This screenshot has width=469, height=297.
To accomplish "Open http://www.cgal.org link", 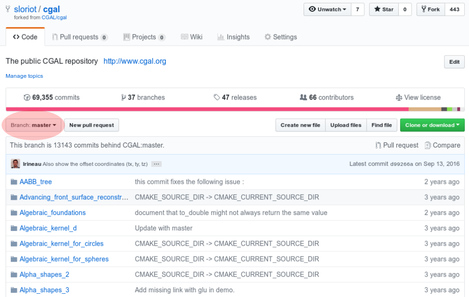I will (135, 61).
